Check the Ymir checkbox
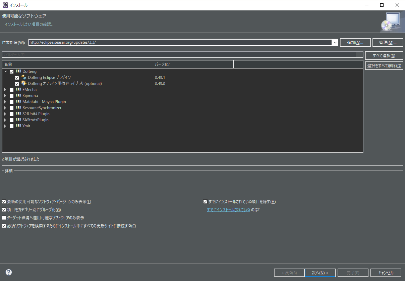The height and width of the screenshot is (281, 405). point(12,126)
